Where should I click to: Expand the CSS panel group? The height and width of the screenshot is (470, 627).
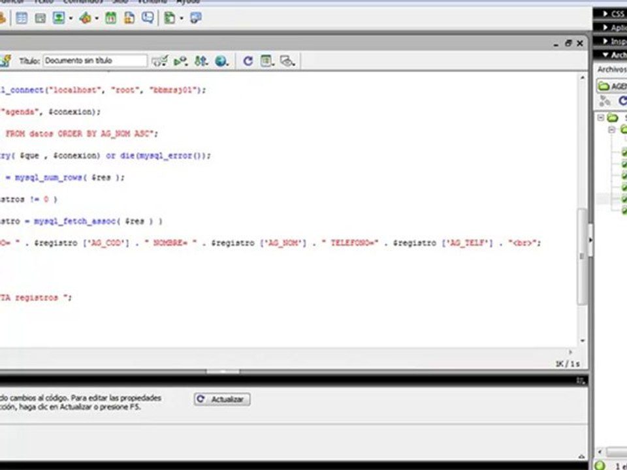pyautogui.click(x=605, y=14)
